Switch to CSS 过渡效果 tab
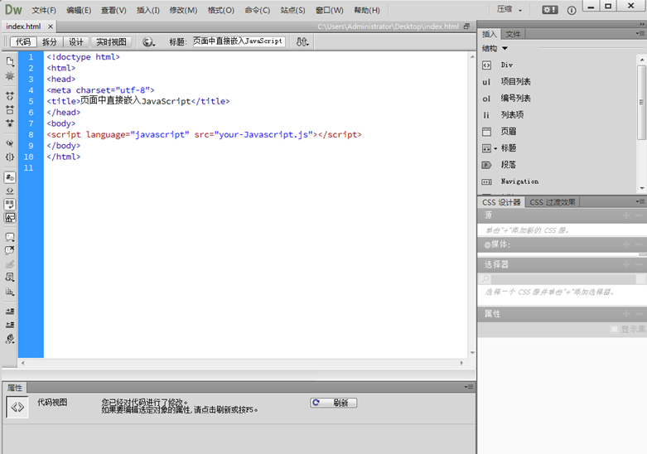647x454 pixels. 552,202
